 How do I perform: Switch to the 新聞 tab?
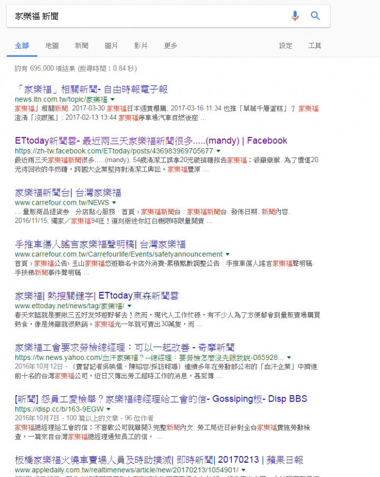point(81,45)
